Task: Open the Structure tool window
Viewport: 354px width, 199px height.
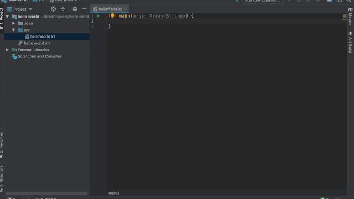Action: pyautogui.click(x=2, y=179)
